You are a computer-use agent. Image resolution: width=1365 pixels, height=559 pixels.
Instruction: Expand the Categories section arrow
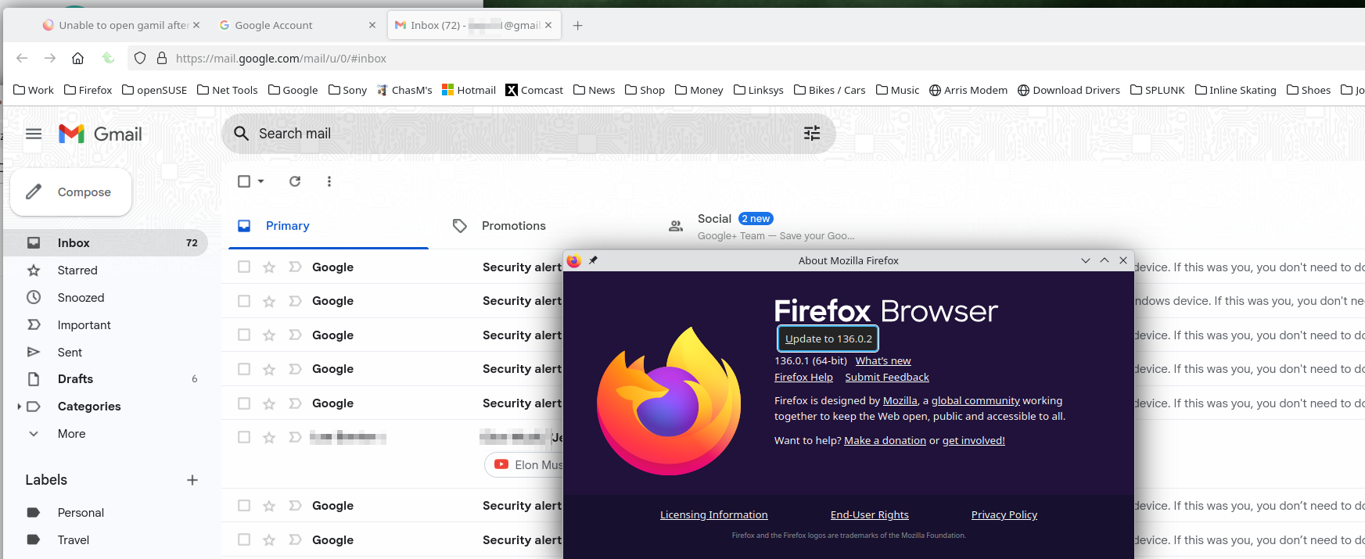pos(19,407)
